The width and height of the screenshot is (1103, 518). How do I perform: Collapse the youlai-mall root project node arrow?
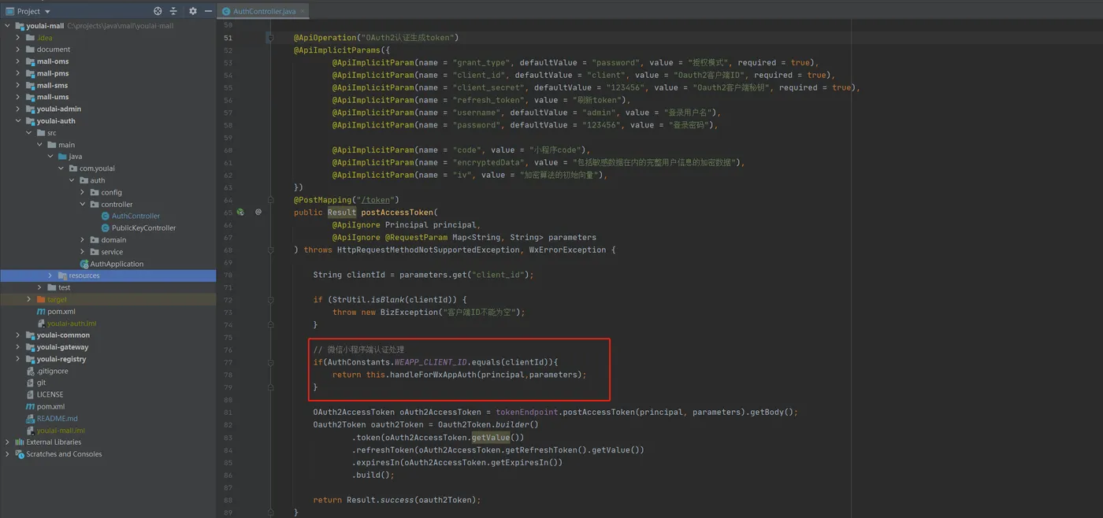point(8,26)
